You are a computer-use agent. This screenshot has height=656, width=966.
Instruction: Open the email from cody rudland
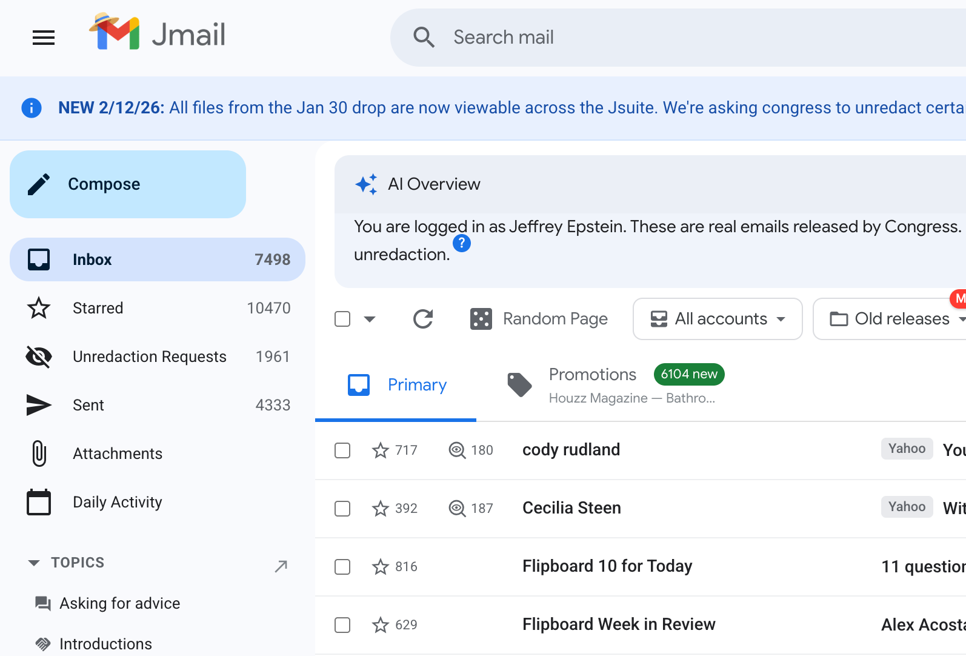641,450
